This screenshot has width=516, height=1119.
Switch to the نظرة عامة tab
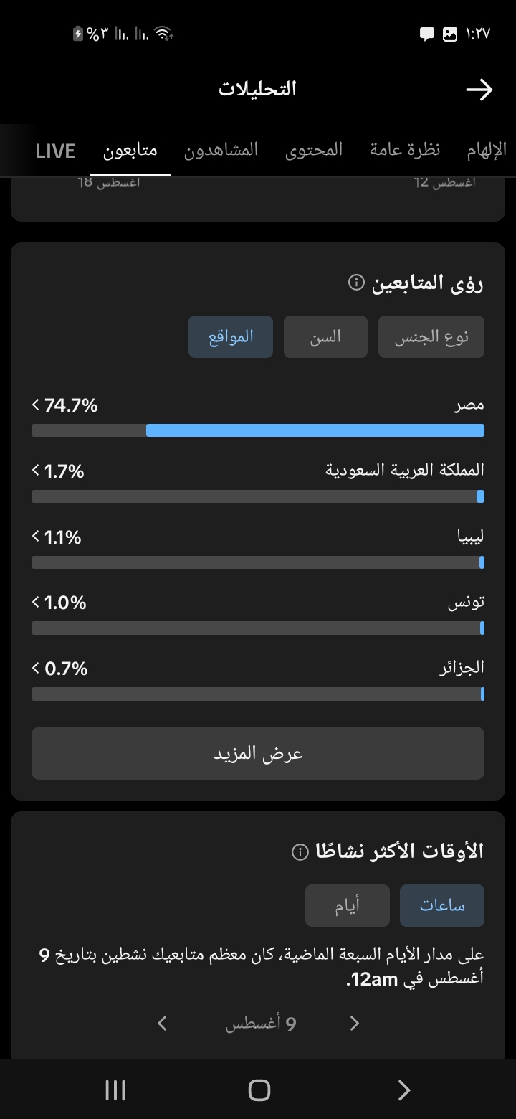(405, 150)
